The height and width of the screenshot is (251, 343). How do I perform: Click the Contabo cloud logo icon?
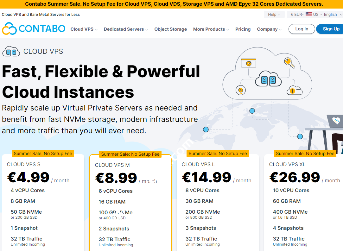click(9, 29)
